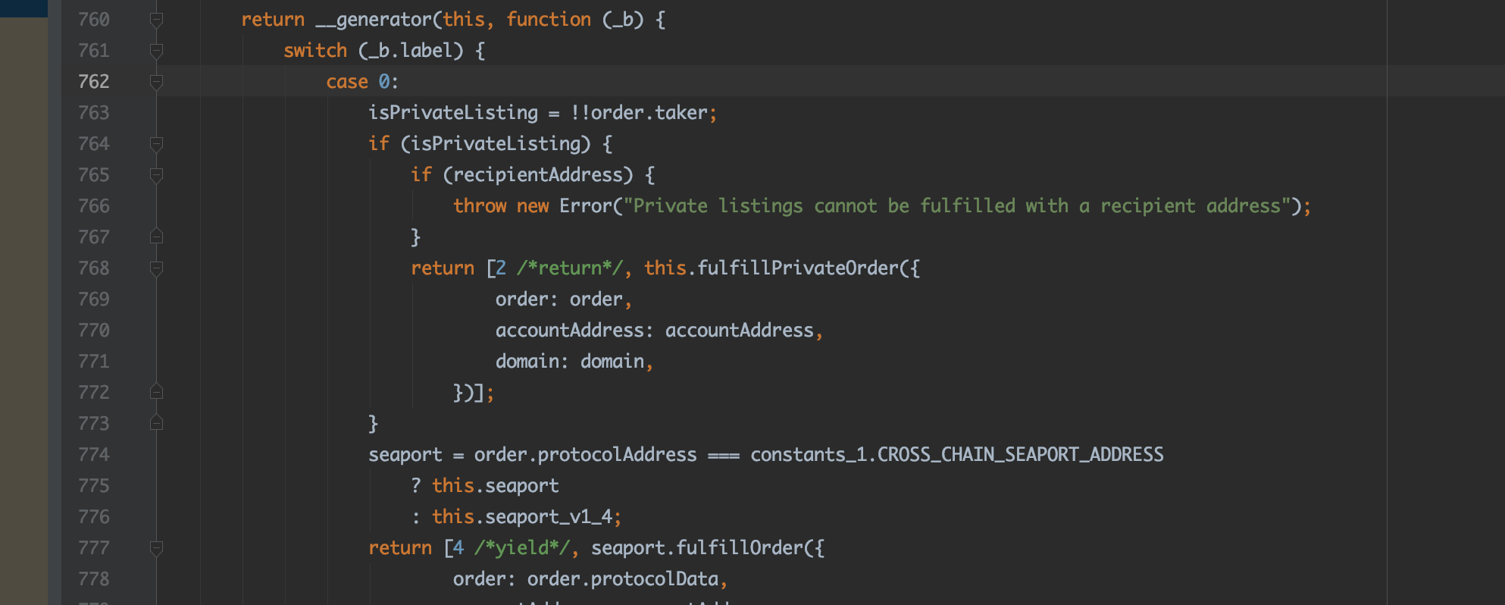Click line number 766 in the gutter
Viewport: 1505px width, 605px height.
click(94, 206)
